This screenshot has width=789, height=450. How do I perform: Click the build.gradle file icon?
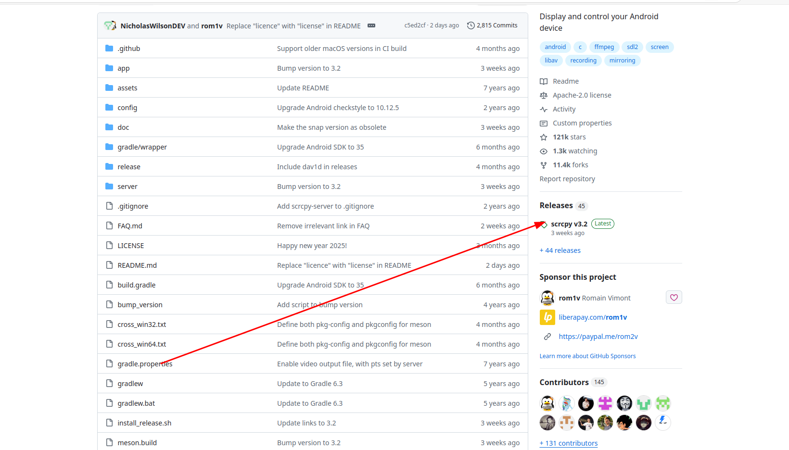coord(109,285)
